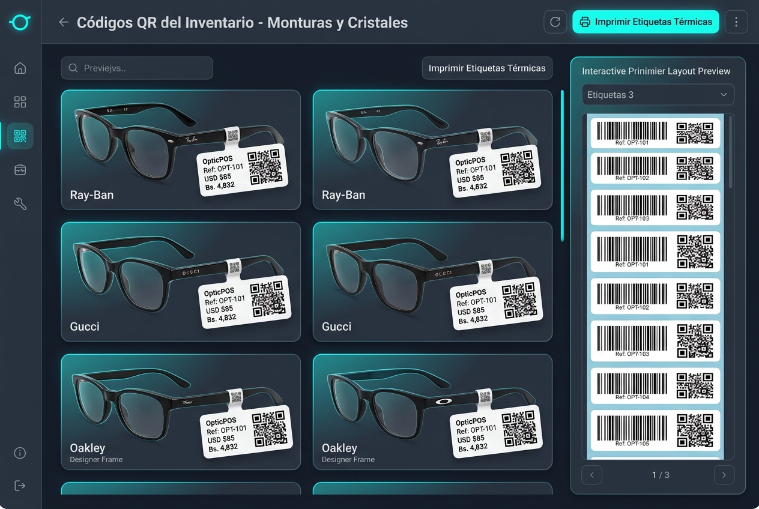Go to next preview page
This screenshot has height=509, width=759.
click(x=724, y=475)
